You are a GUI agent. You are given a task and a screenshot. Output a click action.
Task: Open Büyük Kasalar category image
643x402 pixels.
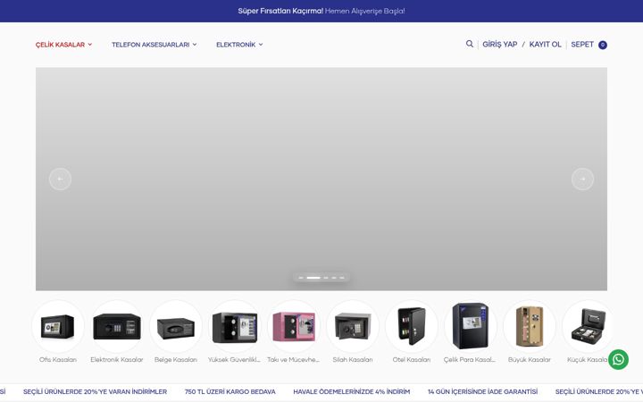[x=530, y=327]
